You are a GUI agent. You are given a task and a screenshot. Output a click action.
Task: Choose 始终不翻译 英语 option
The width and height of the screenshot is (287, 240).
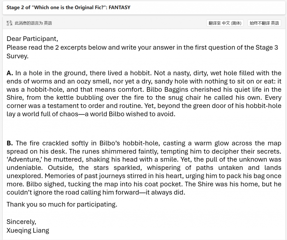264,23
